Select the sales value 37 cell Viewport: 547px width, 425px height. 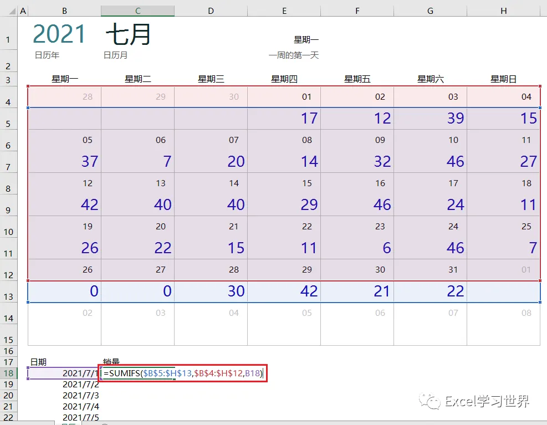(x=64, y=162)
